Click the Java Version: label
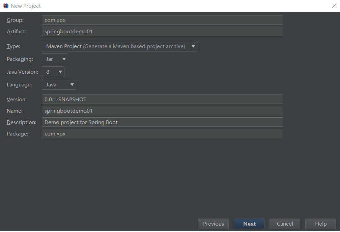The image size is (340, 232). (x=22, y=72)
